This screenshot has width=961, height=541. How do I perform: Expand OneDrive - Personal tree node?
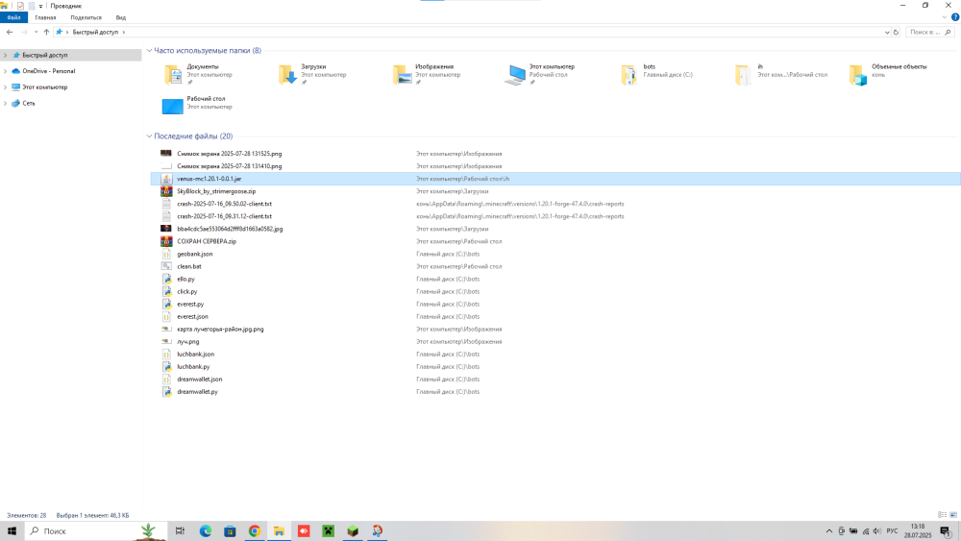(6, 71)
